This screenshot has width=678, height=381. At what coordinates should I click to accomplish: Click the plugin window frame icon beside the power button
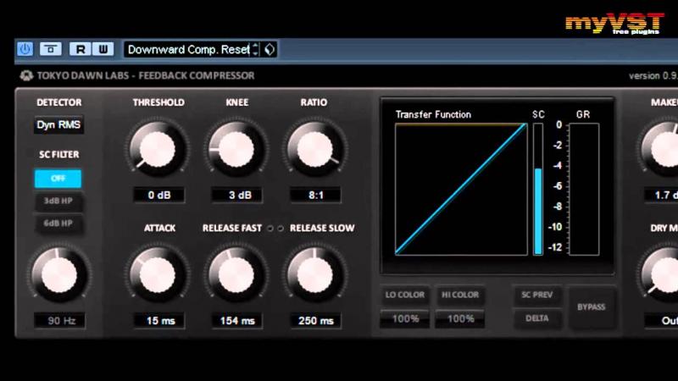51,49
